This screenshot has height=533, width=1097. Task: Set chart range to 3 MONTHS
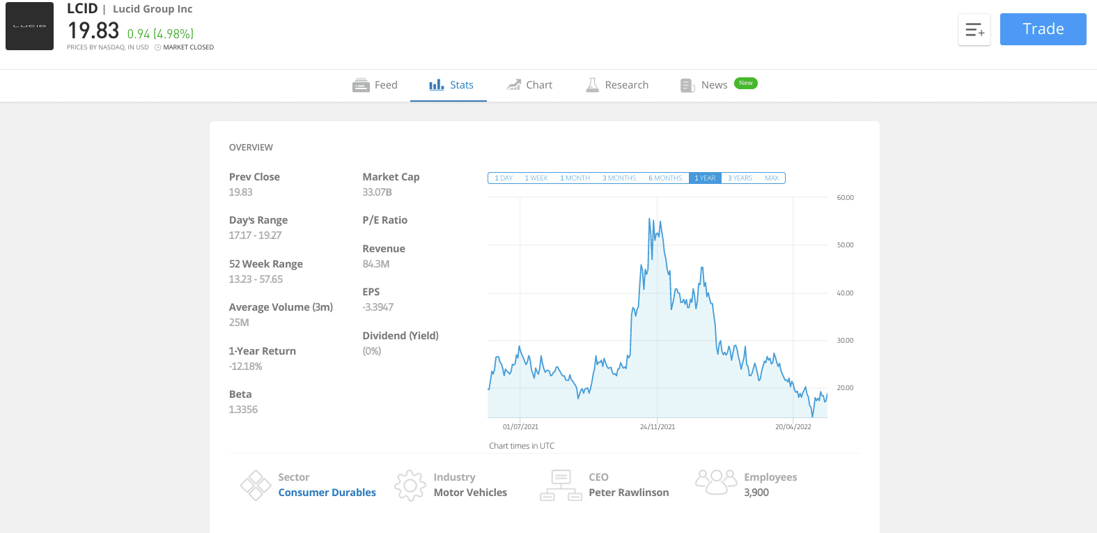click(x=619, y=178)
